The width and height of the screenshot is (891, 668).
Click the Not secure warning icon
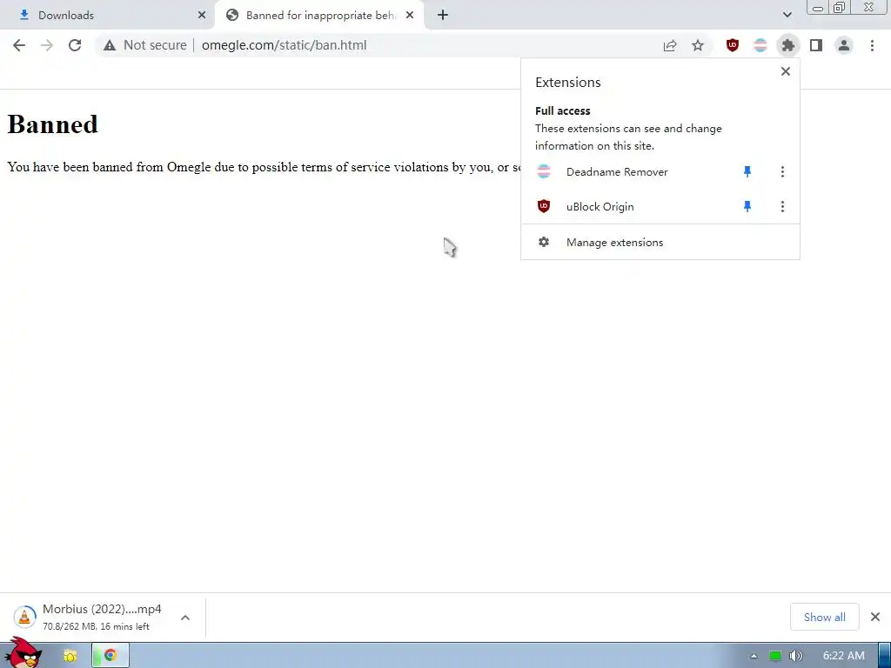coord(110,45)
